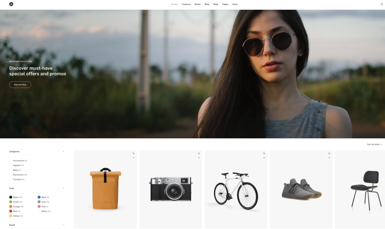Open the Shop menu item
The height and width of the screenshot is (229, 385).
pyautogui.click(x=216, y=4)
